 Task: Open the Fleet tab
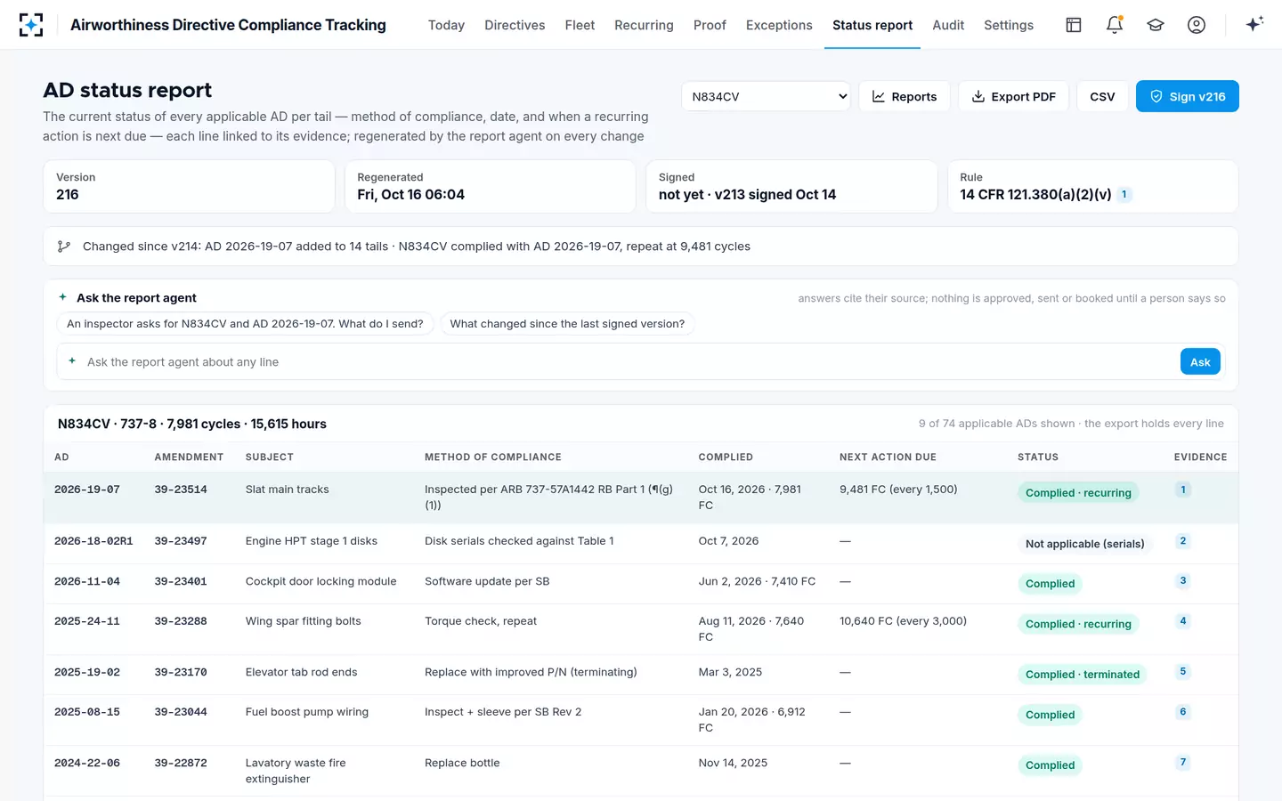tap(580, 25)
